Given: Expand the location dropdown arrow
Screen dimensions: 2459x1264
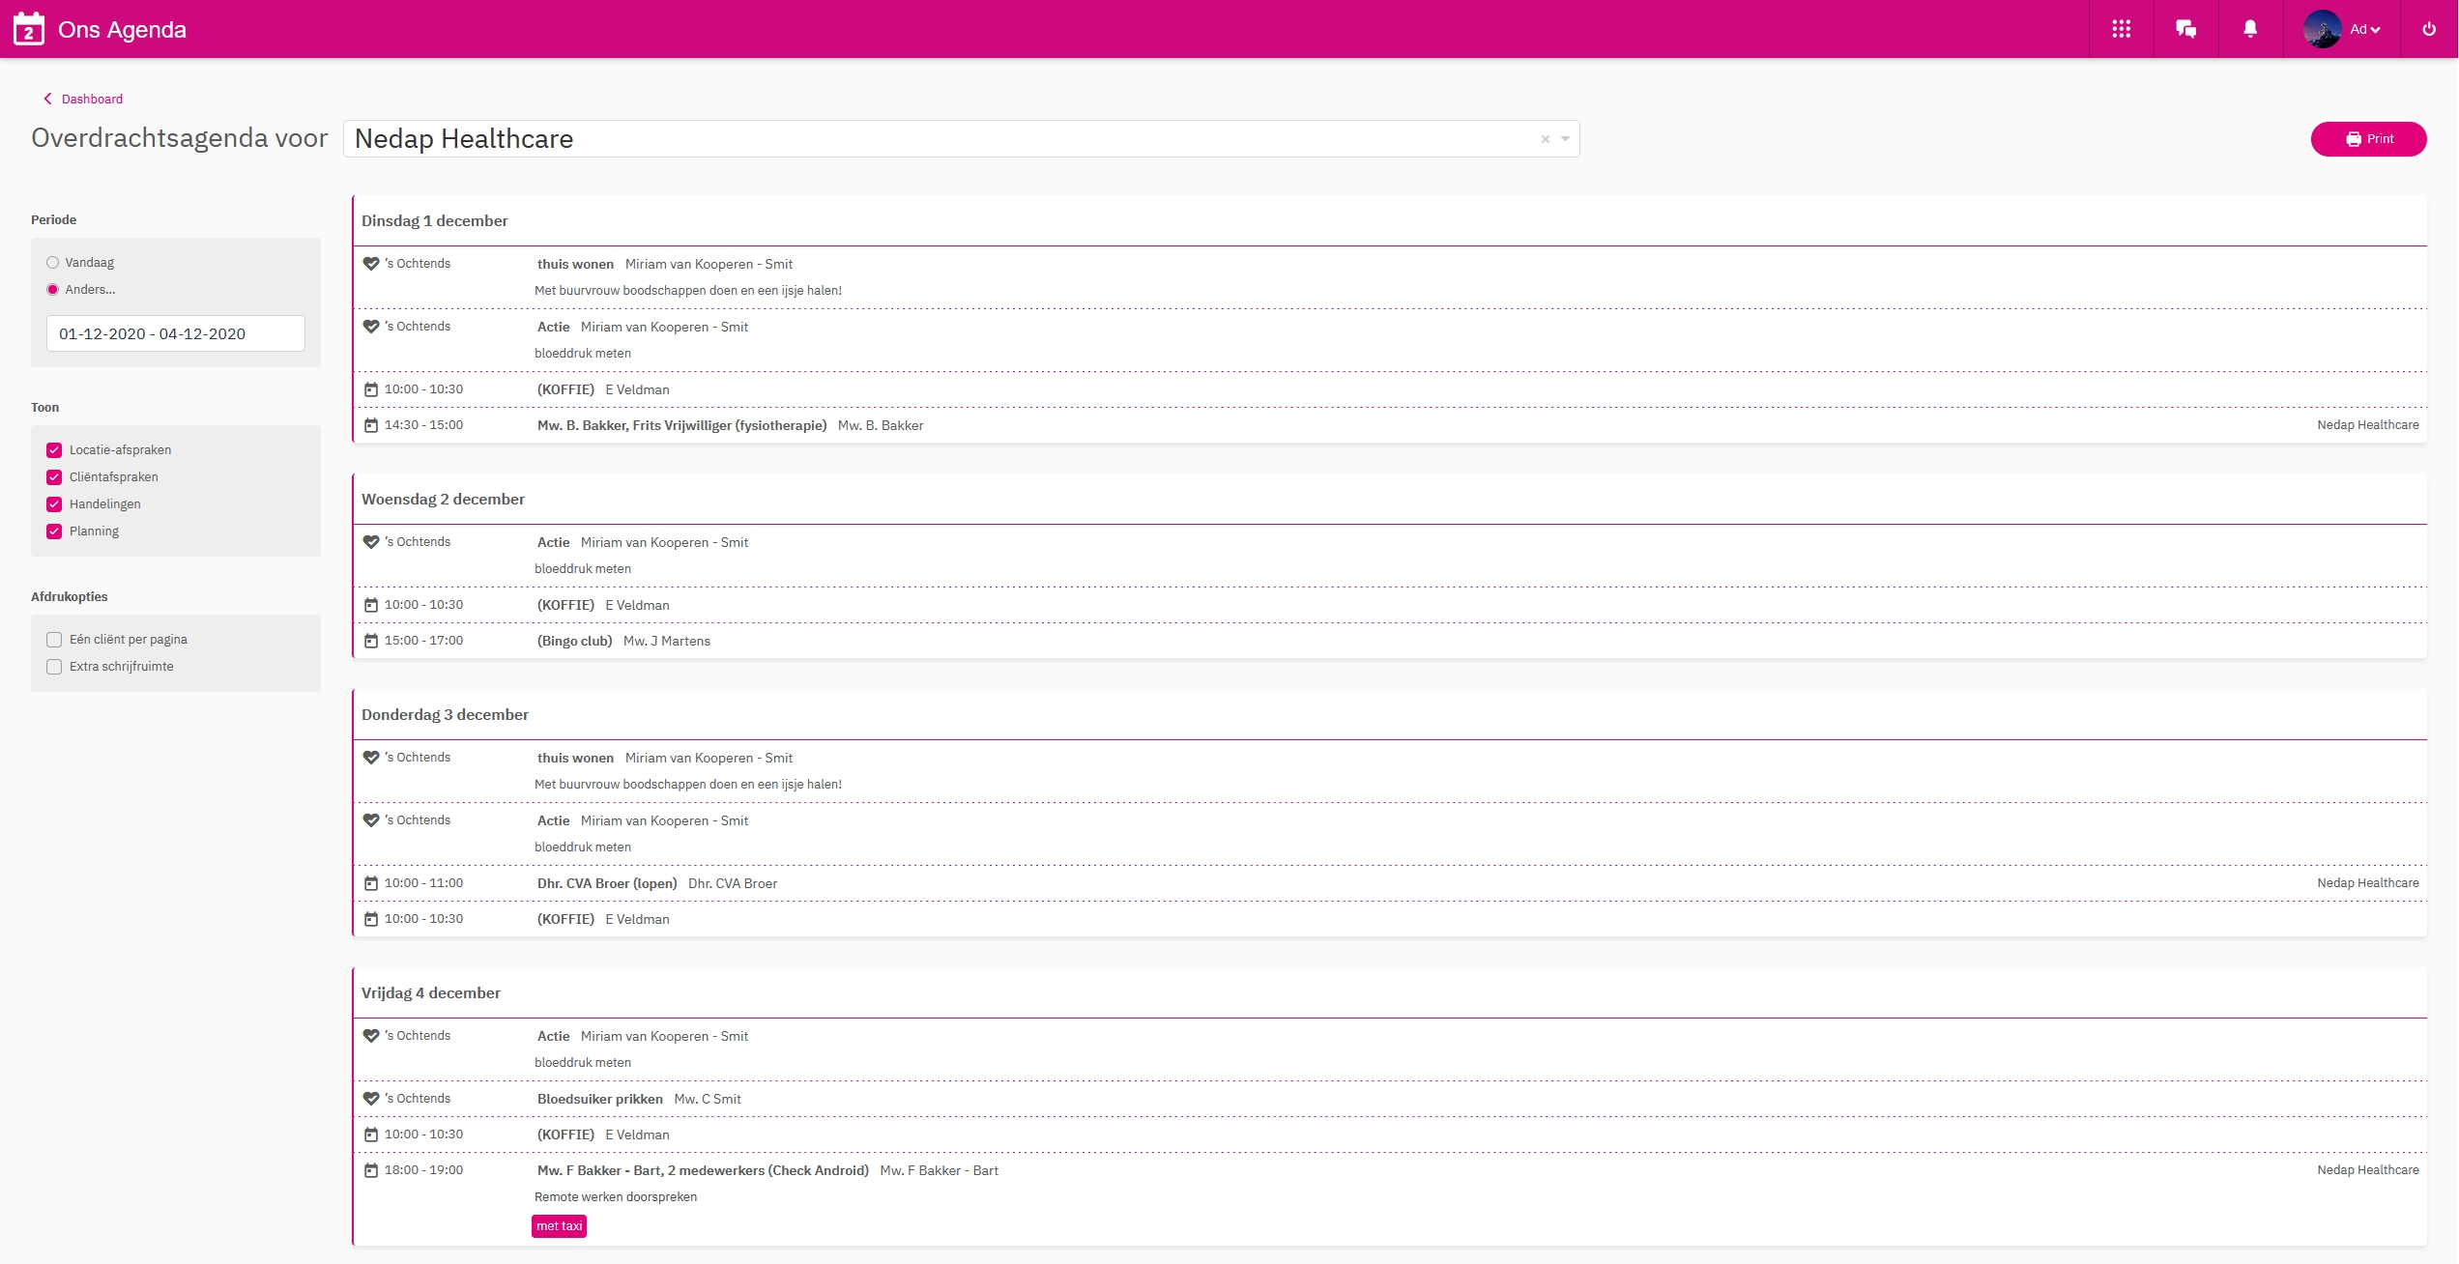Looking at the screenshot, I should click(x=1565, y=139).
